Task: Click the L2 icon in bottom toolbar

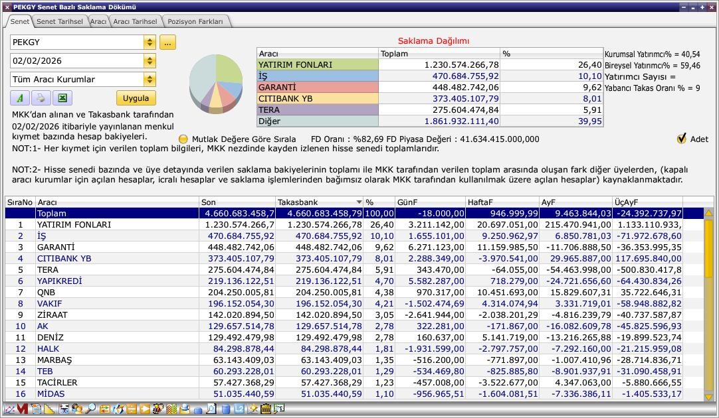Action: point(239,409)
